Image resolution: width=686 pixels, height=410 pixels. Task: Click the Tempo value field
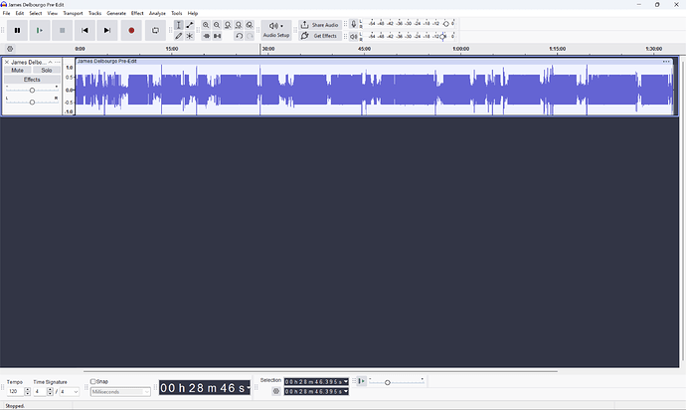pos(15,392)
